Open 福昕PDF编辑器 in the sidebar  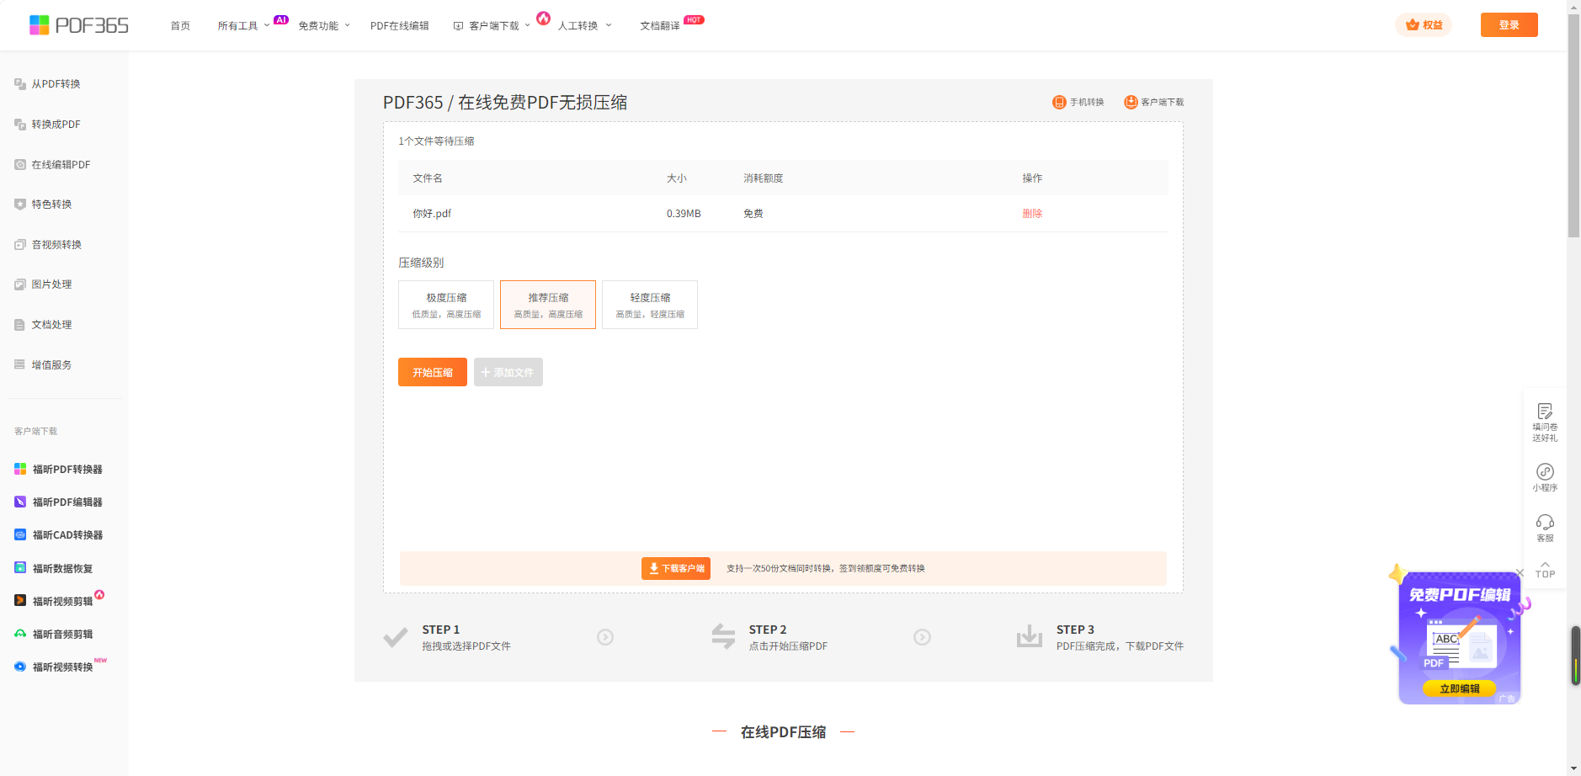[x=67, y=502]
